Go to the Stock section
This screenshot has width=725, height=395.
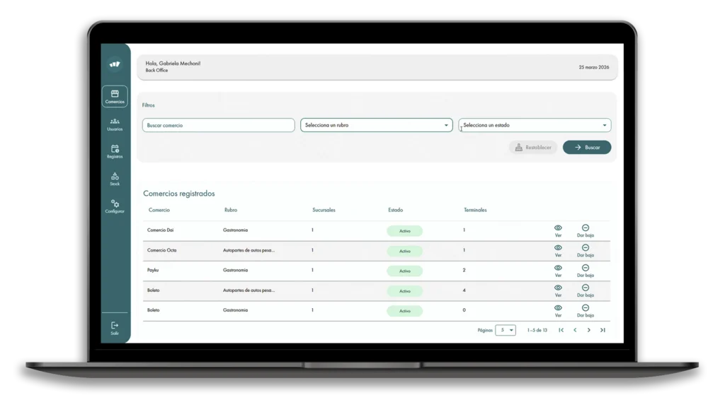pos(115,179)
